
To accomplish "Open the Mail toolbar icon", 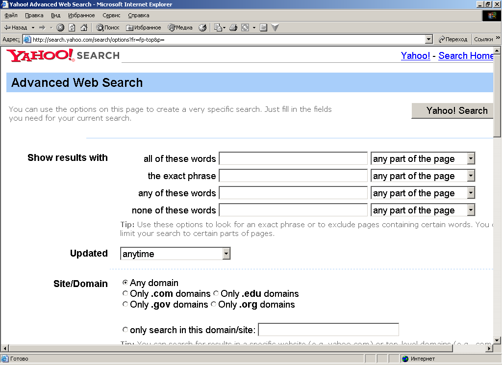I will tap(219, 27).
